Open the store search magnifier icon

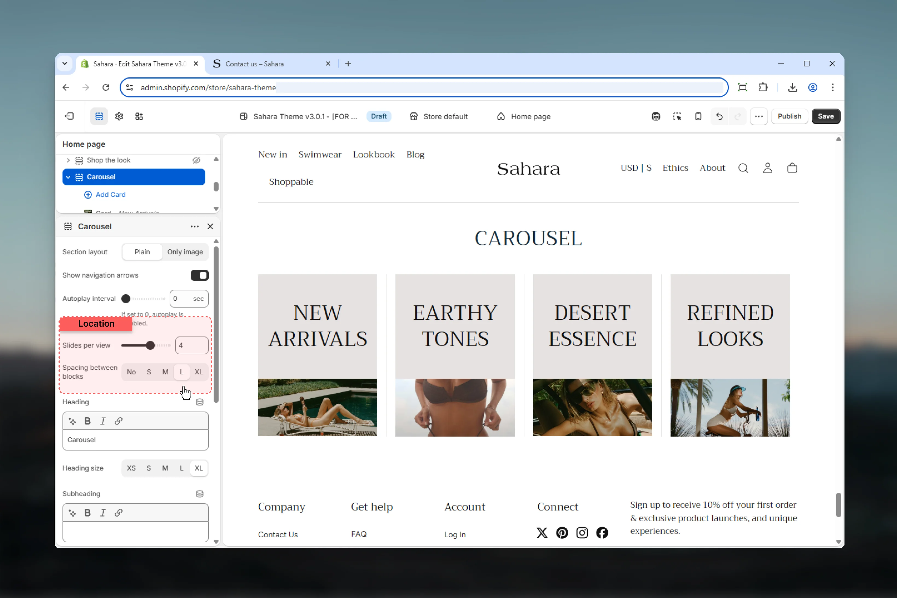click(x=743, y=168)
